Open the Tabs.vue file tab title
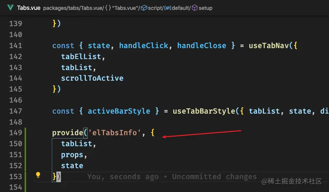The image size is (329, 192). [x=28, y=8]
